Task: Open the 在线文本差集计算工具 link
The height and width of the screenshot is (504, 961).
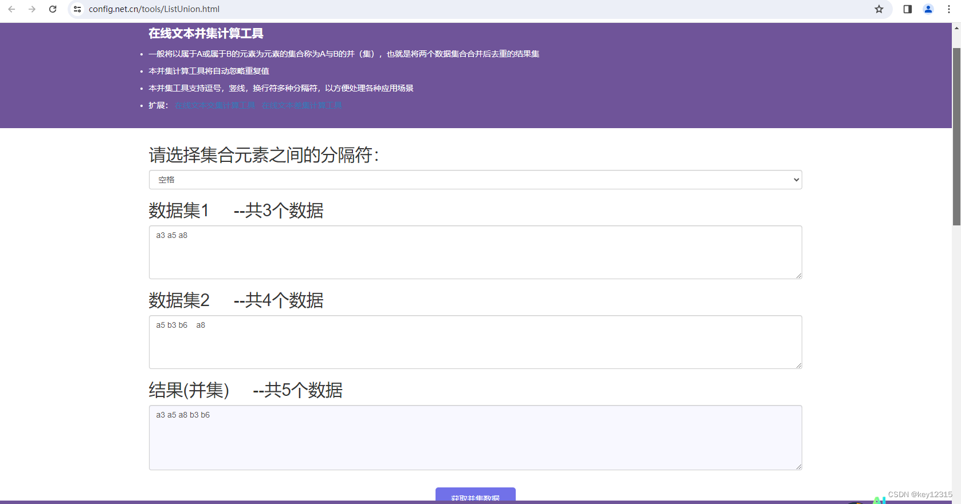Action: [x=302, y=105]
